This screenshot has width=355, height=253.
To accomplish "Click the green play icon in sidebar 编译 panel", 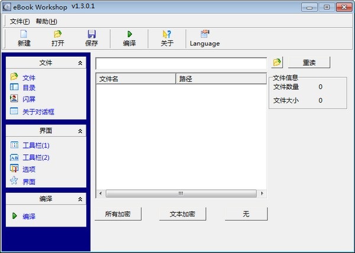I will (14, 216).
